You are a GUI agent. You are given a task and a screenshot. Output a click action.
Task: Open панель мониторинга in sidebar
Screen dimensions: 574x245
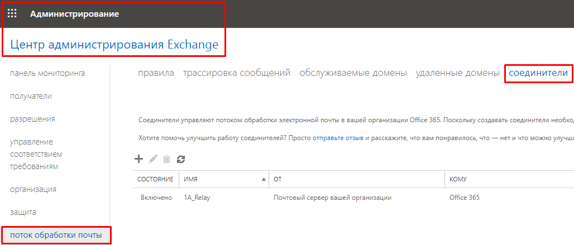(47, 73)
